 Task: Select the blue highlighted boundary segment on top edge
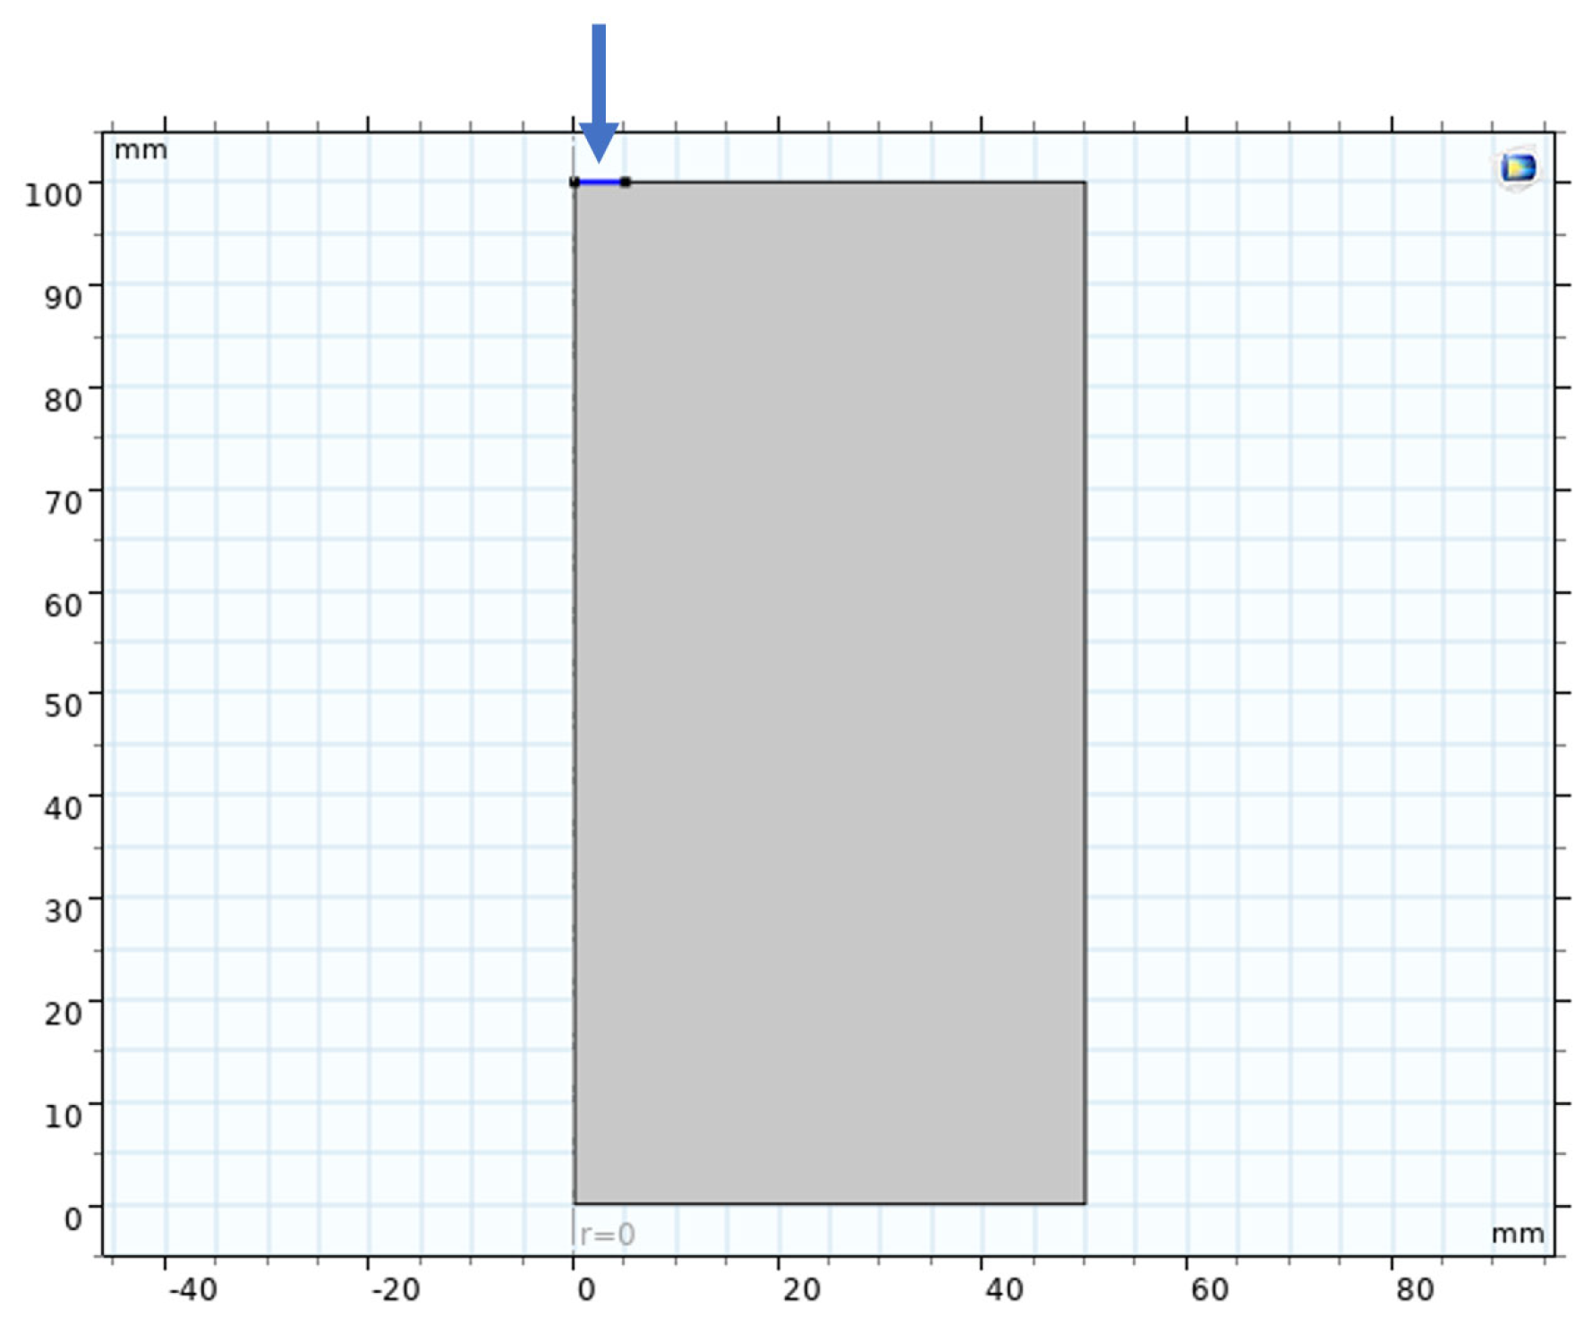600,182
